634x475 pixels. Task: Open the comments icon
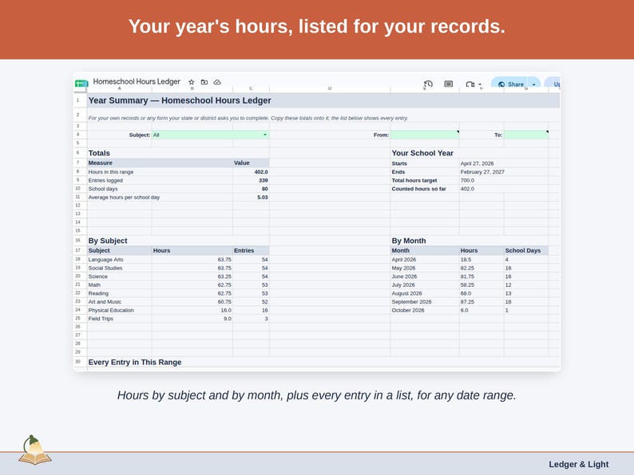tap(449, 84)
